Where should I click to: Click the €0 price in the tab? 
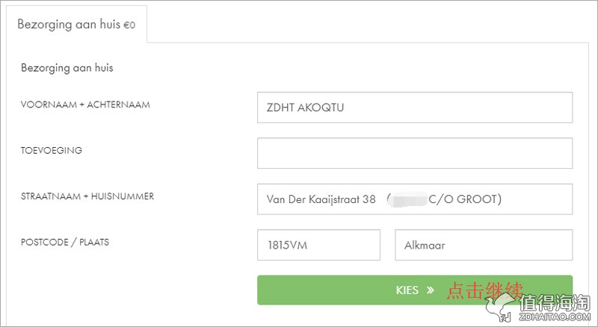click(x=129, y=25)
